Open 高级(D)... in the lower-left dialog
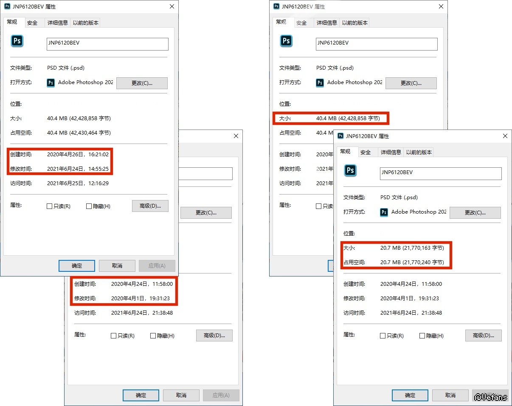 coord(214,336)
